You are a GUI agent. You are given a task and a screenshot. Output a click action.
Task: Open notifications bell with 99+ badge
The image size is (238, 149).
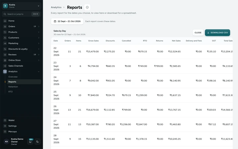tap(30, 141)
